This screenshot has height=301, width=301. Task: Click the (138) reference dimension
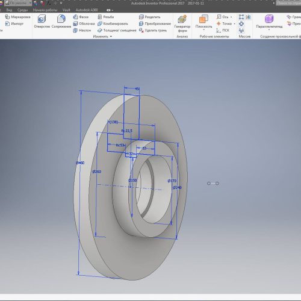(113, 122)
